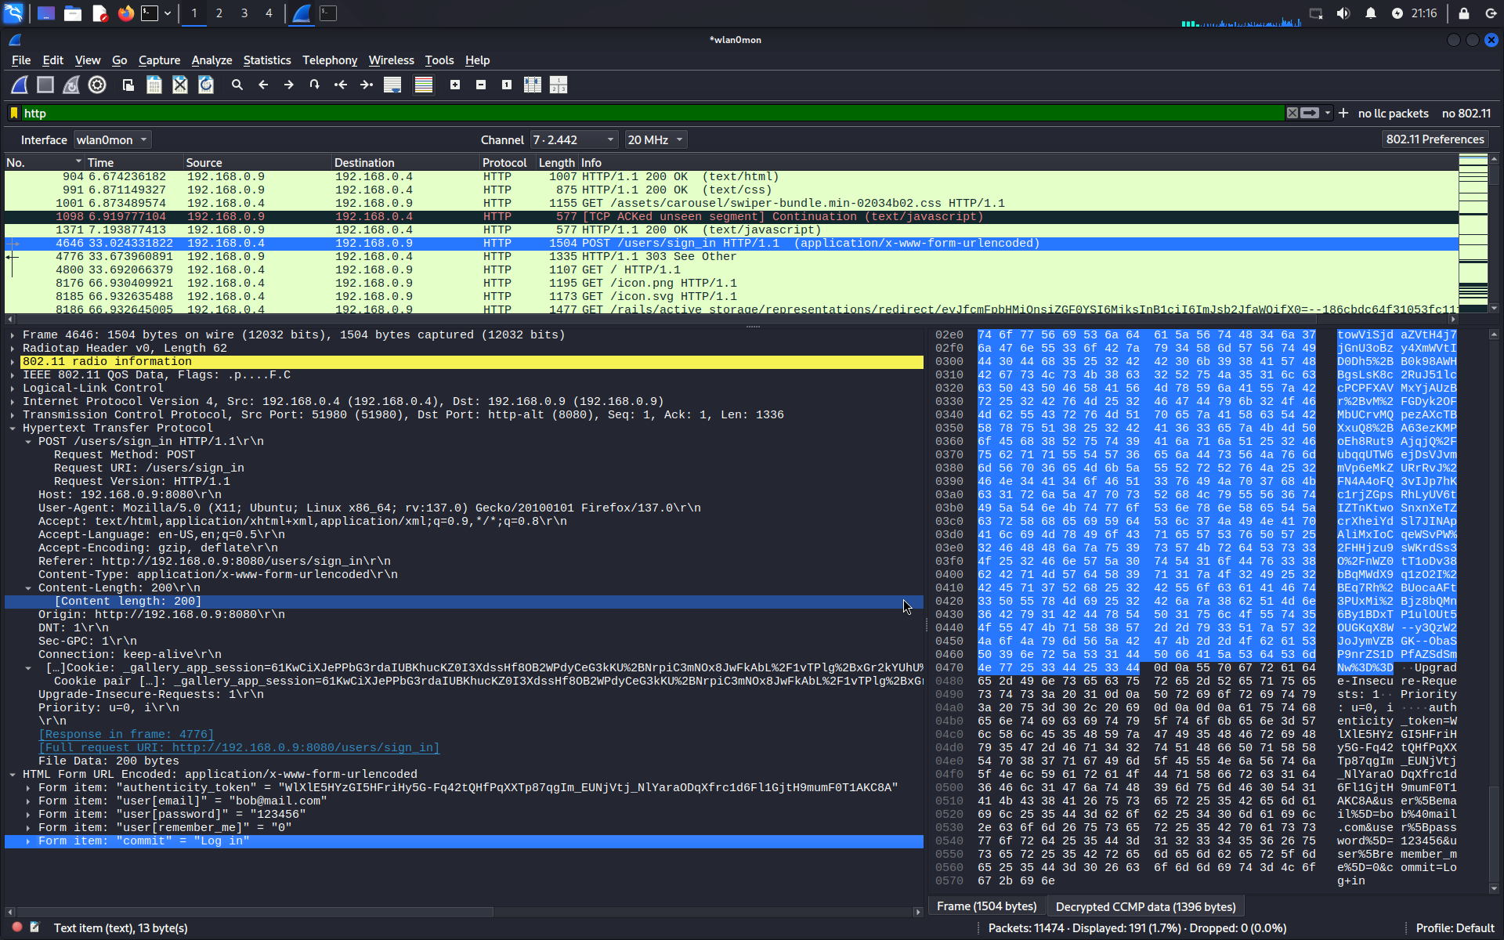Click the http display filter field
This screenshot has height=940, width=1504.
[x=627, y=114]
